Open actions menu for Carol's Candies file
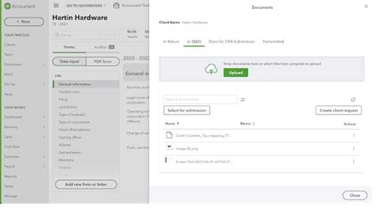This screenshot has height=211, width=381. (x=354, y=135)
